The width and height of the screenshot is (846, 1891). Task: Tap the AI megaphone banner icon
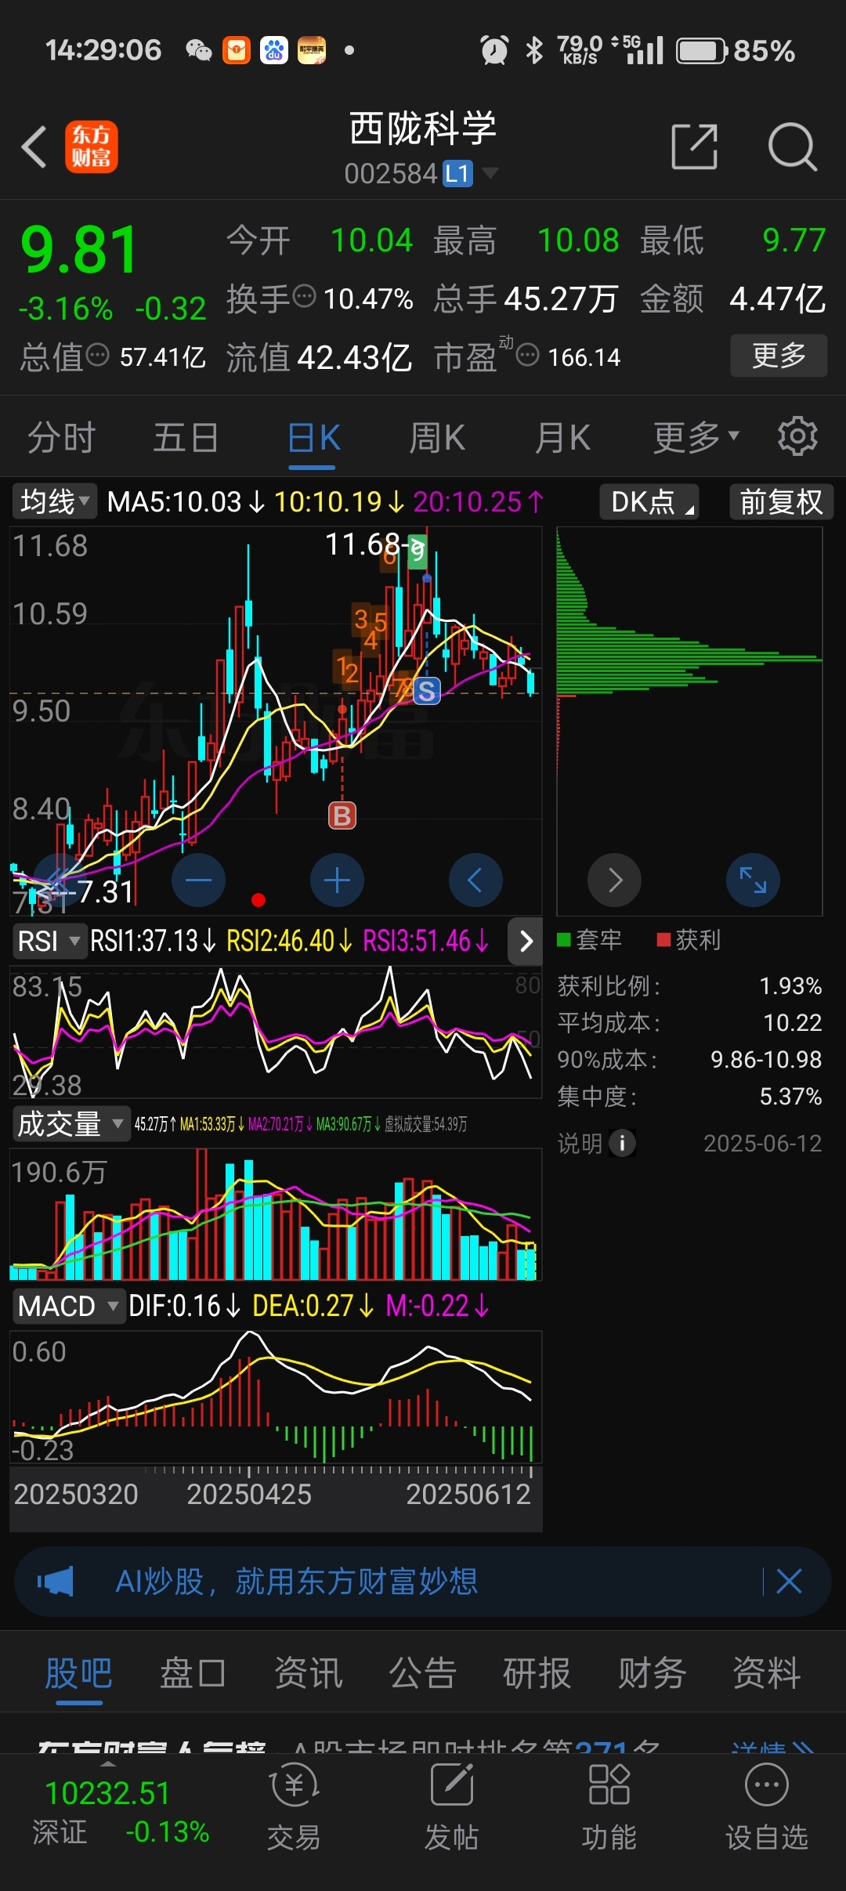coord(56,1581)
